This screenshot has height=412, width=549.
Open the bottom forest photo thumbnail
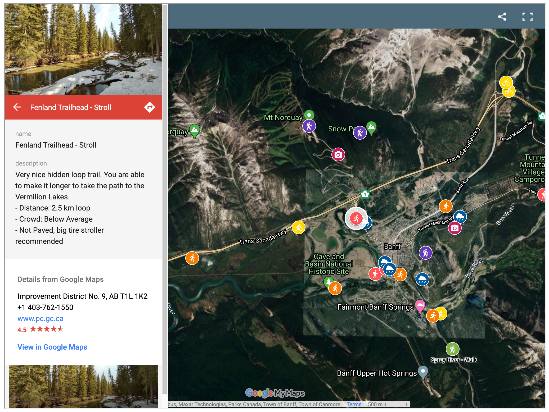point(83,387)
